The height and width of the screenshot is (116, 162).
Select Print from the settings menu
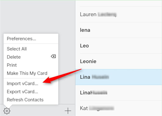click(12, 65)
